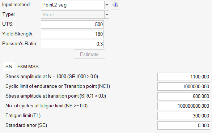The width and height of the screenshot is (212, 133).
Task: Click the Fatigue limit (FL) label
Action: click(23, 116)
